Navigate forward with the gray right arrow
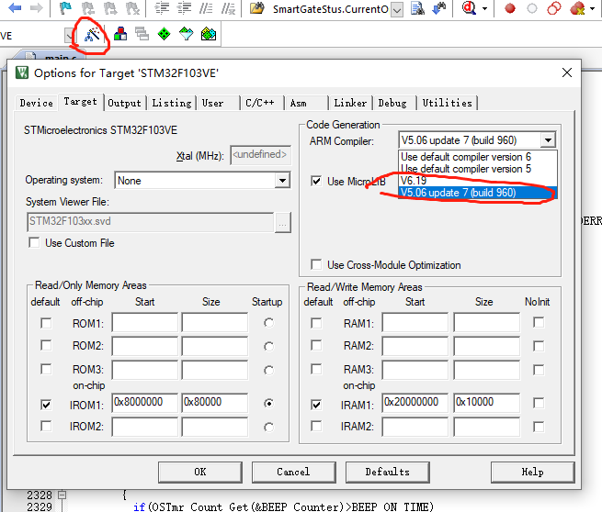The width and height of the screenshot is (602, 512). click(x=37, y=8)
